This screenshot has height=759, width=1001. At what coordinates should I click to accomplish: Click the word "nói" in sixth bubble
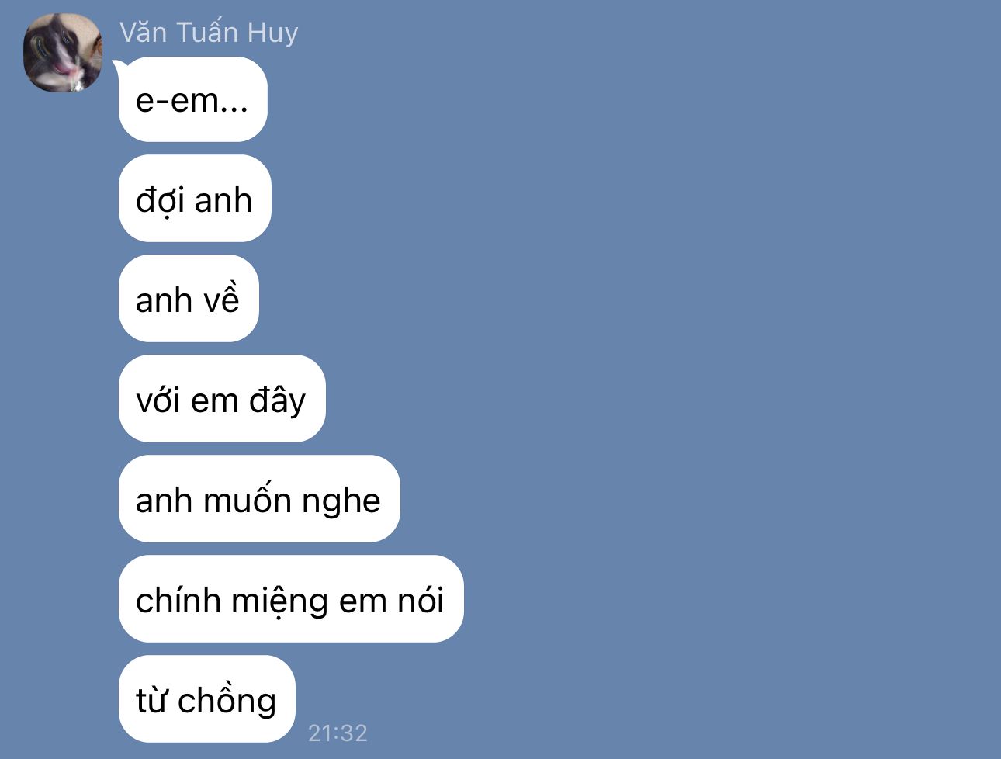pyautogui.click(x=420, y=600)
